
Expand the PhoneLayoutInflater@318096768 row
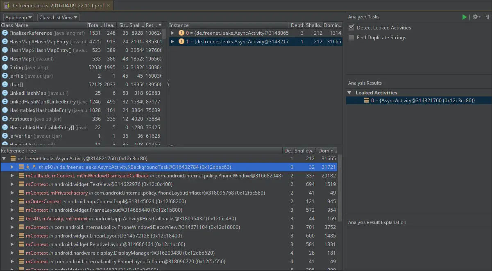tap(12, 193)
